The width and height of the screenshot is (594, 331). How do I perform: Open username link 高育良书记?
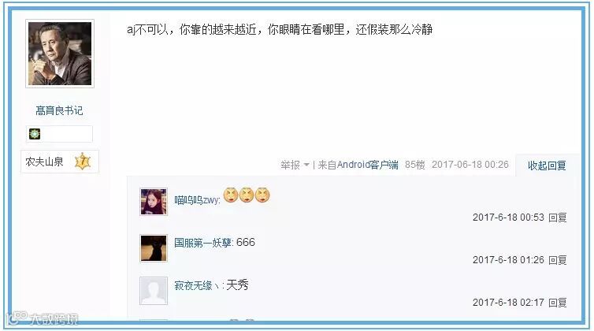59,110
